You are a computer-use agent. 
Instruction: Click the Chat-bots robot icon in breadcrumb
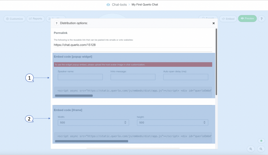pos(108,5)
